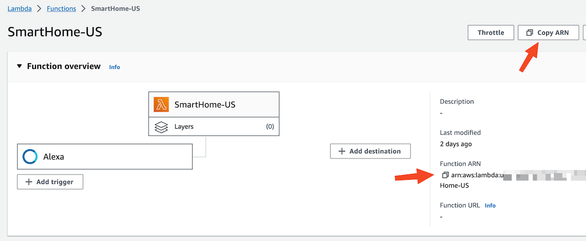Click the Layers count (0)
586x241 pixels.
270,127
